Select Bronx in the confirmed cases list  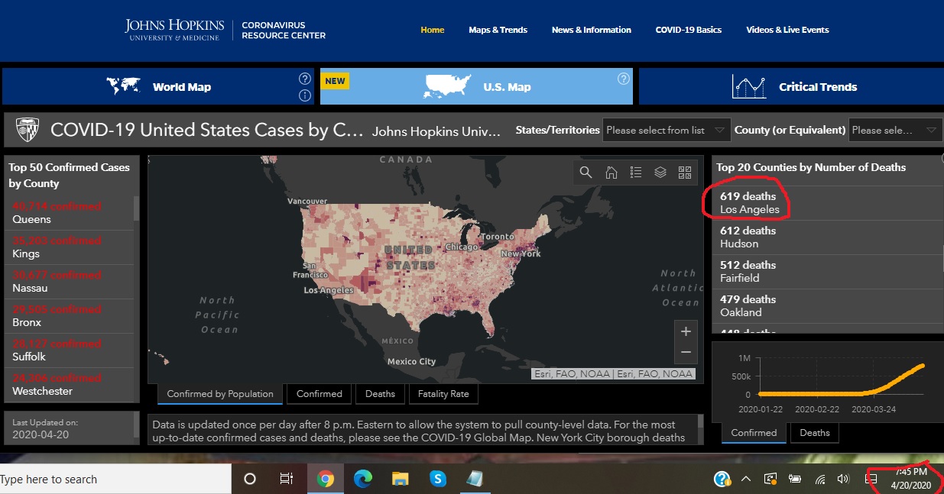pyautogui.click(x=69, y=316)
